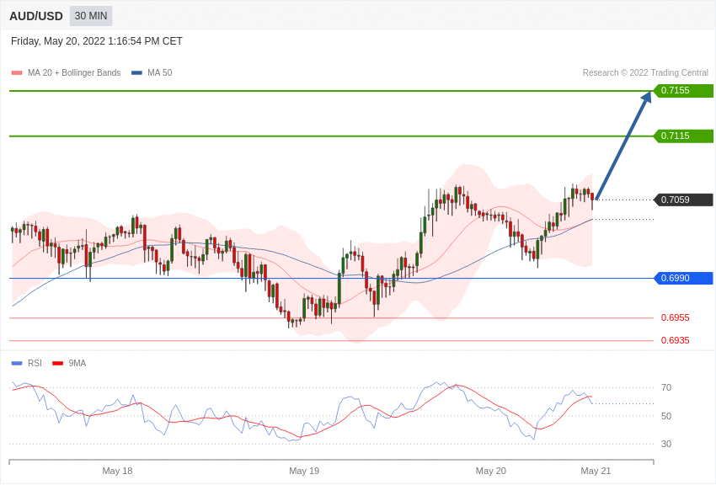Click the 30 MIN timeframe badge
Screen dimensions: 716x485
[x=91, y=16]
